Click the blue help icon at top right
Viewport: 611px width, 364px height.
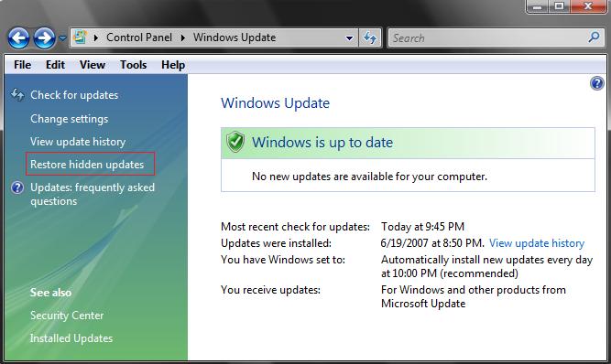(x=597, y=83)
